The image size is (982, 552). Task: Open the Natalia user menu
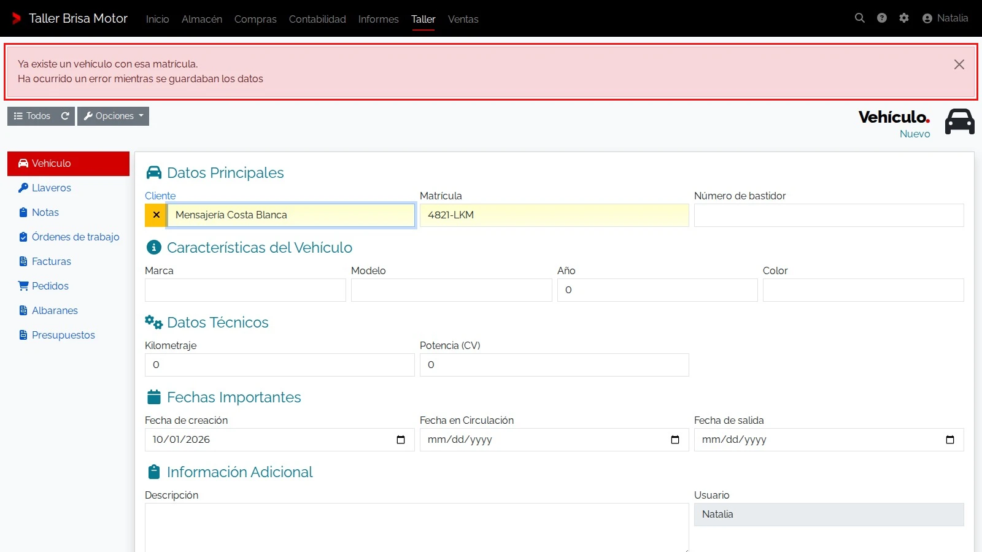point(945,18)
